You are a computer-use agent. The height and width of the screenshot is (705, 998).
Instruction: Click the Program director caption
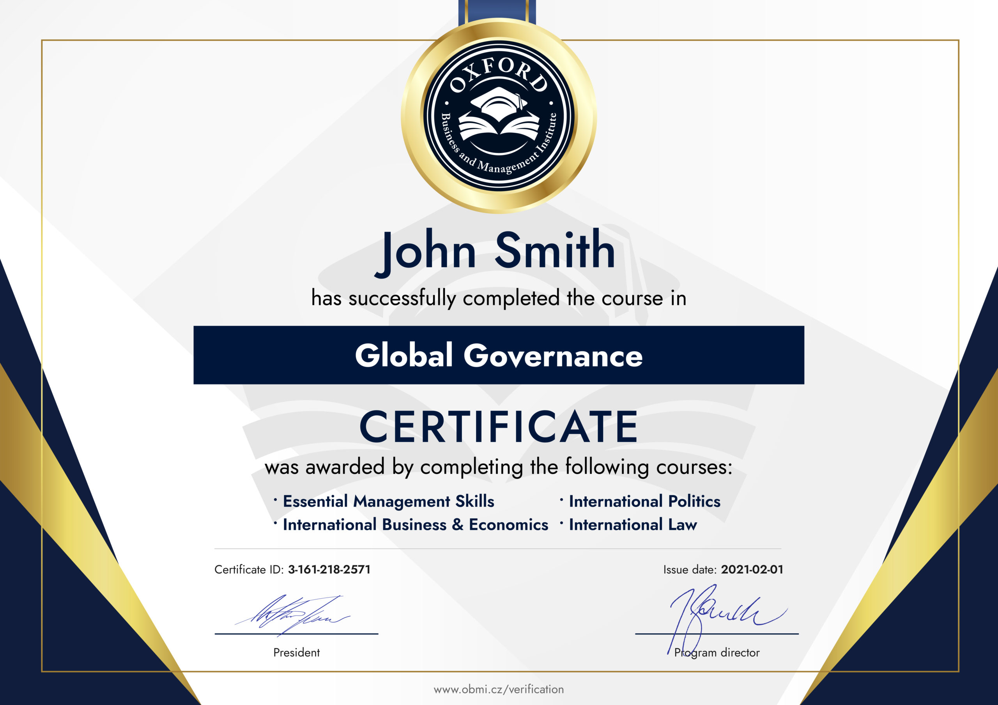click(x=717, y=652)
